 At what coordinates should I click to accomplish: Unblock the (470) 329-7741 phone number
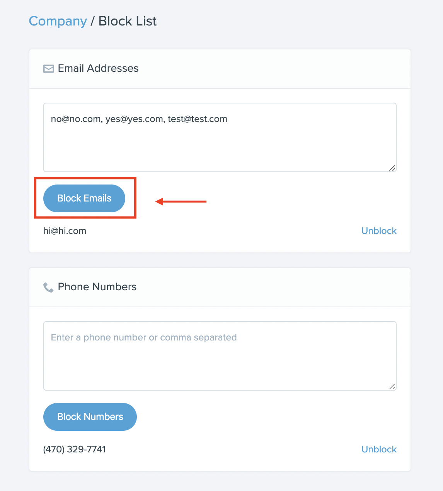pos(379,449)
